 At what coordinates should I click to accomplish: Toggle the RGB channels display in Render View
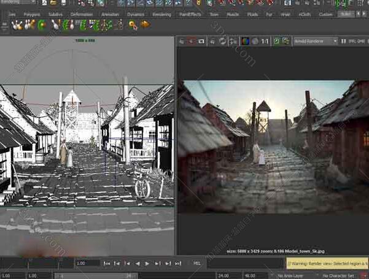pyautogui.click(x=245, y=41)
